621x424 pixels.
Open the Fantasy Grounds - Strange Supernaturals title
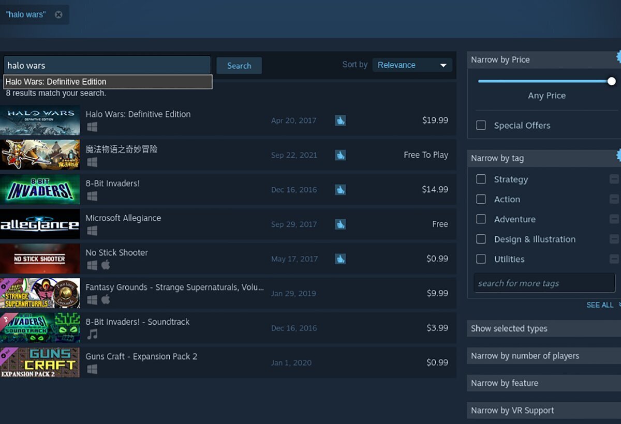[x=174, y=287]
